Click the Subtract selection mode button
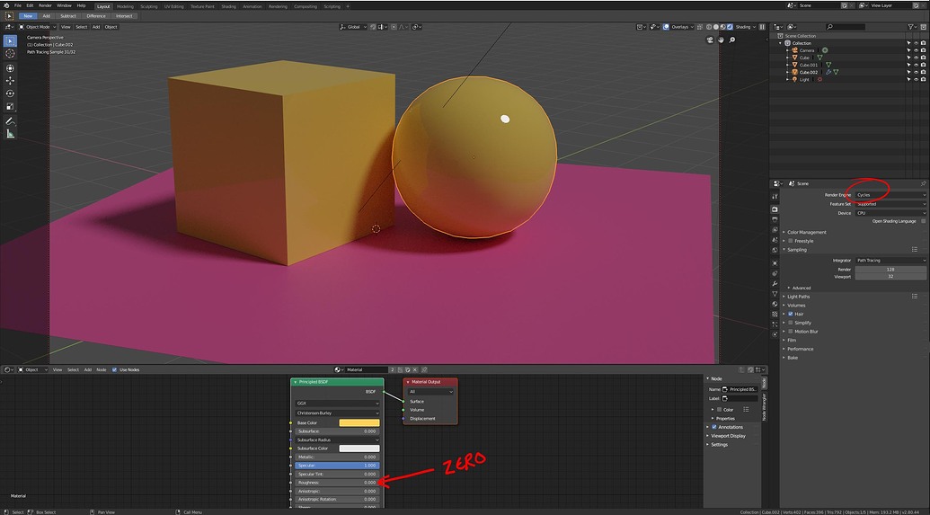Viewport: 930px width, 515px height. pos(68,16)
